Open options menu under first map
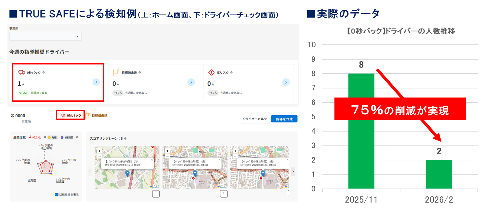Viewport: 495px width, 219px height. pos(156,194)
